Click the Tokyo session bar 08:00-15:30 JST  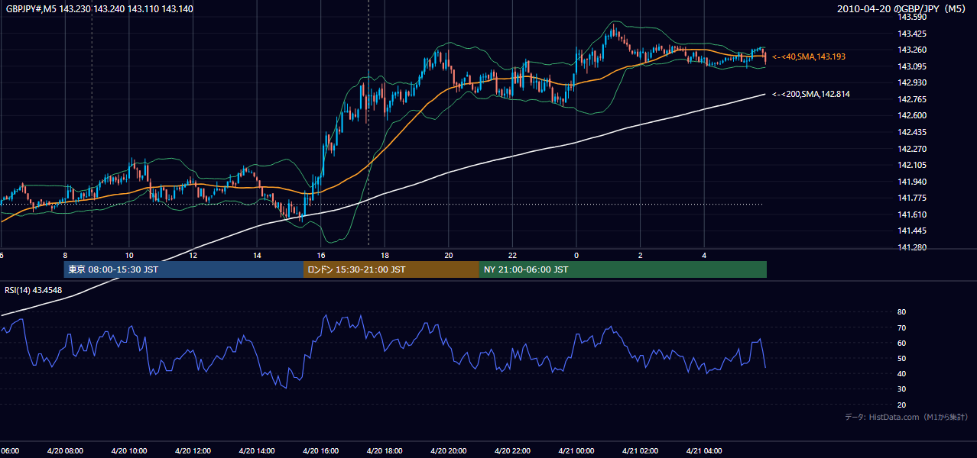pyautogui.click(x=183, y=269)
